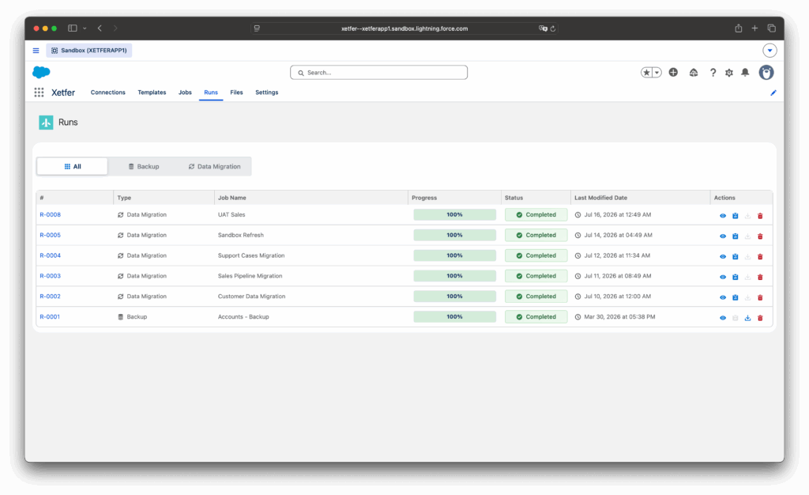
Task: Delete run R-0002 using trash icon
Action: click(760, 297)
